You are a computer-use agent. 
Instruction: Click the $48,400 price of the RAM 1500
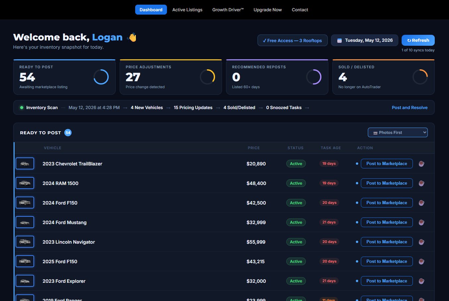point(256,183)
